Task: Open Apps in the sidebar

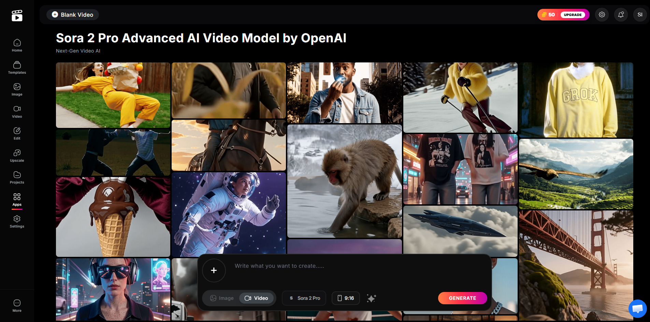Action: [x=17, y=200]
